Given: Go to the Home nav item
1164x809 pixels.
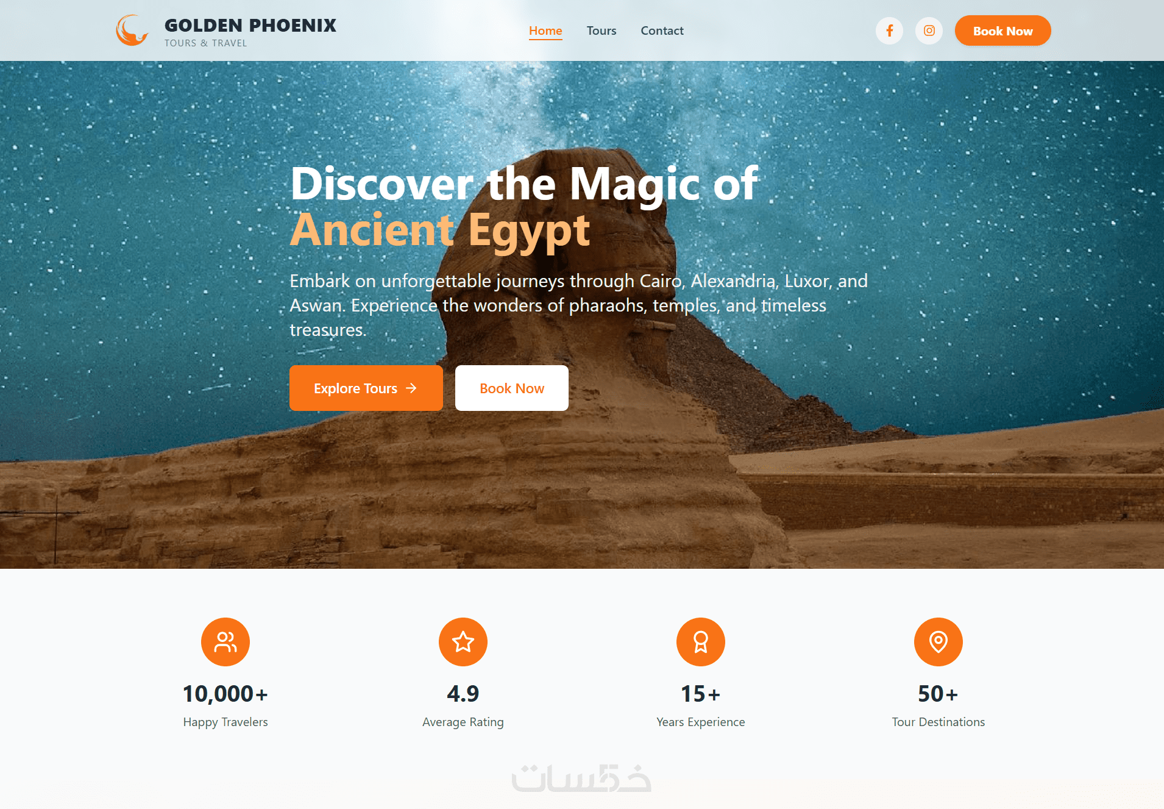Looking at the screenshot, I should (545, 30).
